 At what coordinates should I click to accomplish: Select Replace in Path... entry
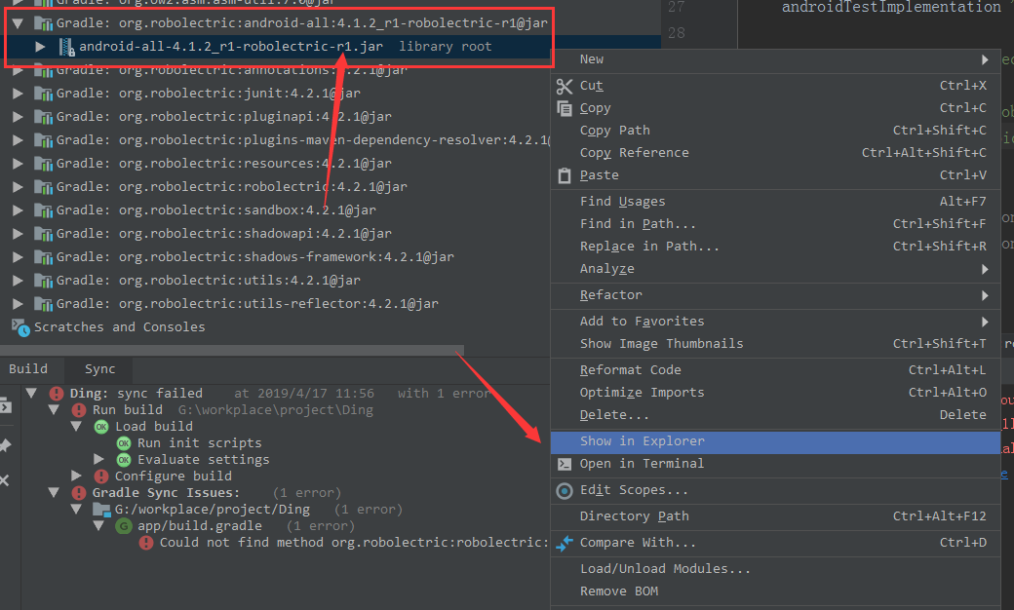(x=775, y=247)
